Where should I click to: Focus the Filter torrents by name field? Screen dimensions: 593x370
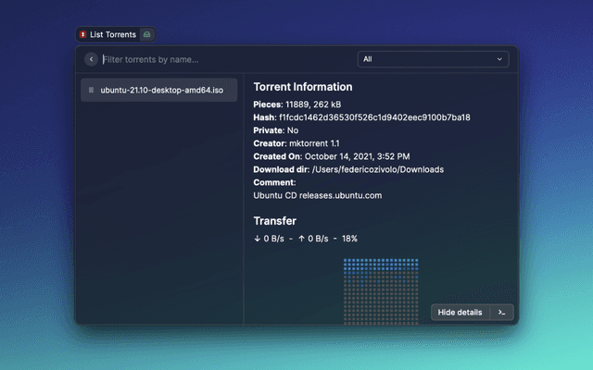[x=222, y=59]
